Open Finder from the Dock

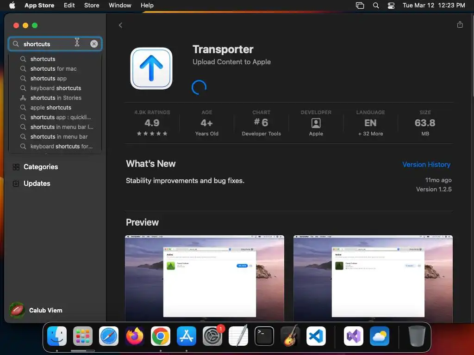coord(57,336)
